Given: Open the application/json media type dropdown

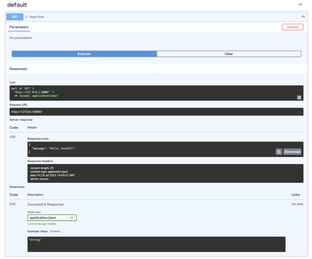Looking at the screenshot, I should coord(52,218).
